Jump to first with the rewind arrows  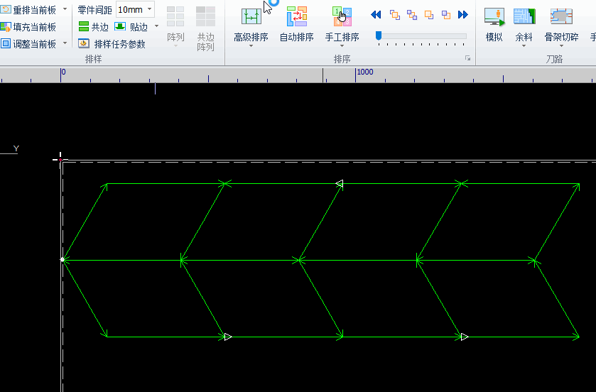click(376, 15)
